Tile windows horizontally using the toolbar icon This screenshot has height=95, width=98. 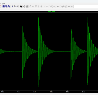[4, 6]
